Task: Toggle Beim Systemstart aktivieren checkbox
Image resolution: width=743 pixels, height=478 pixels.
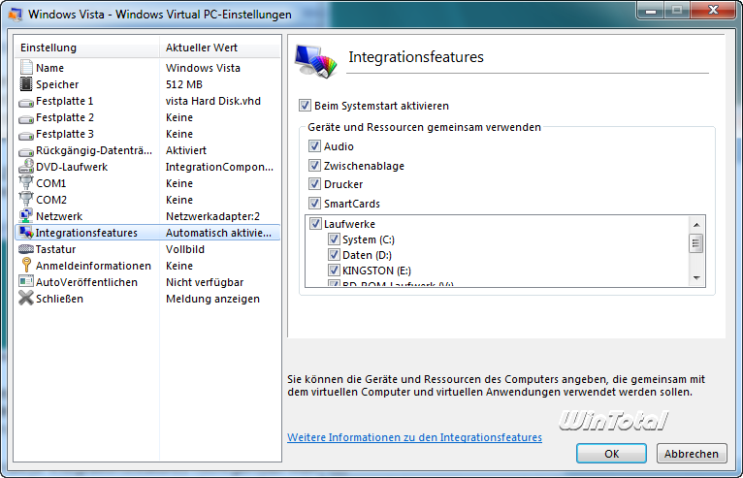Action: pyautogui.click(x=305, y=105)
